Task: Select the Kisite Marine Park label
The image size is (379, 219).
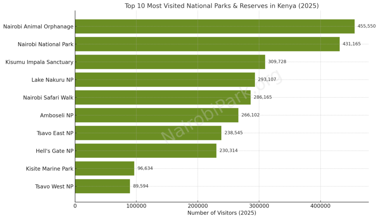Action: click(50, 169)
